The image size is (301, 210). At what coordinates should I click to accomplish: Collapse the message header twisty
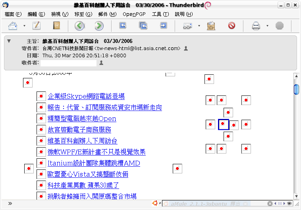click(9, 41)
